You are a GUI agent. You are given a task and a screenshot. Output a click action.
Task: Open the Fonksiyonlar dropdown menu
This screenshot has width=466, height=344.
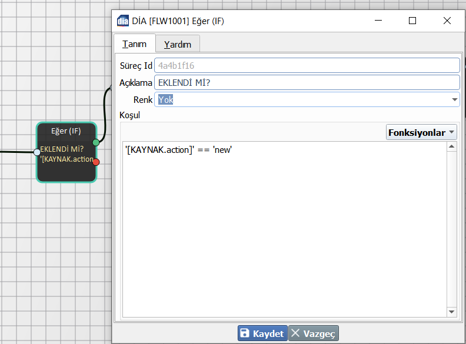click(x=421, y=132)
